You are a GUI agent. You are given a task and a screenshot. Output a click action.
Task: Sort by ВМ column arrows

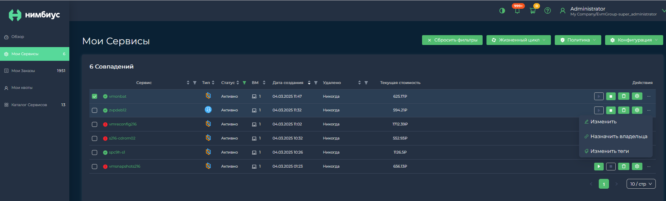pyautogui.click(x=264, y=83)
